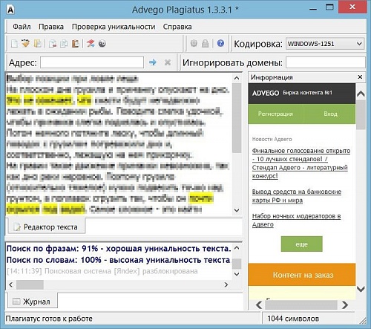The width and height of the screenshot is (371, 329).
Task: Click the info panel scroll left arrow
Action: coord(259,304)
